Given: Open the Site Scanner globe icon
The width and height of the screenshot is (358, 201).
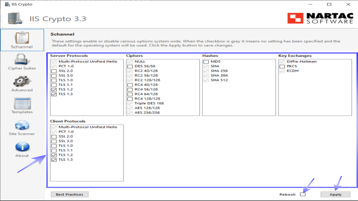Looking at the screenshot, I should 22,126.
